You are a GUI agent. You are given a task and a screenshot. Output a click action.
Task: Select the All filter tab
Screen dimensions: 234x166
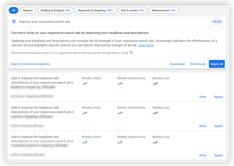[x=13, y=10]
